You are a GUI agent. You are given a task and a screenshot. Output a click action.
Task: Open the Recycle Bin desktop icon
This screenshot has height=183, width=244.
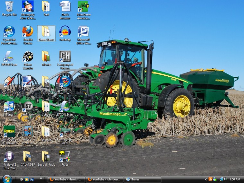coord(9,9)
